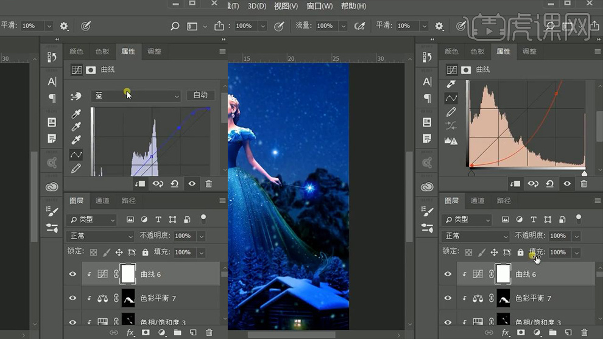Expand 不透明度 dropdown arrow in right Layers panel
The image size is (603, 339).
click(x=576, y=236)
